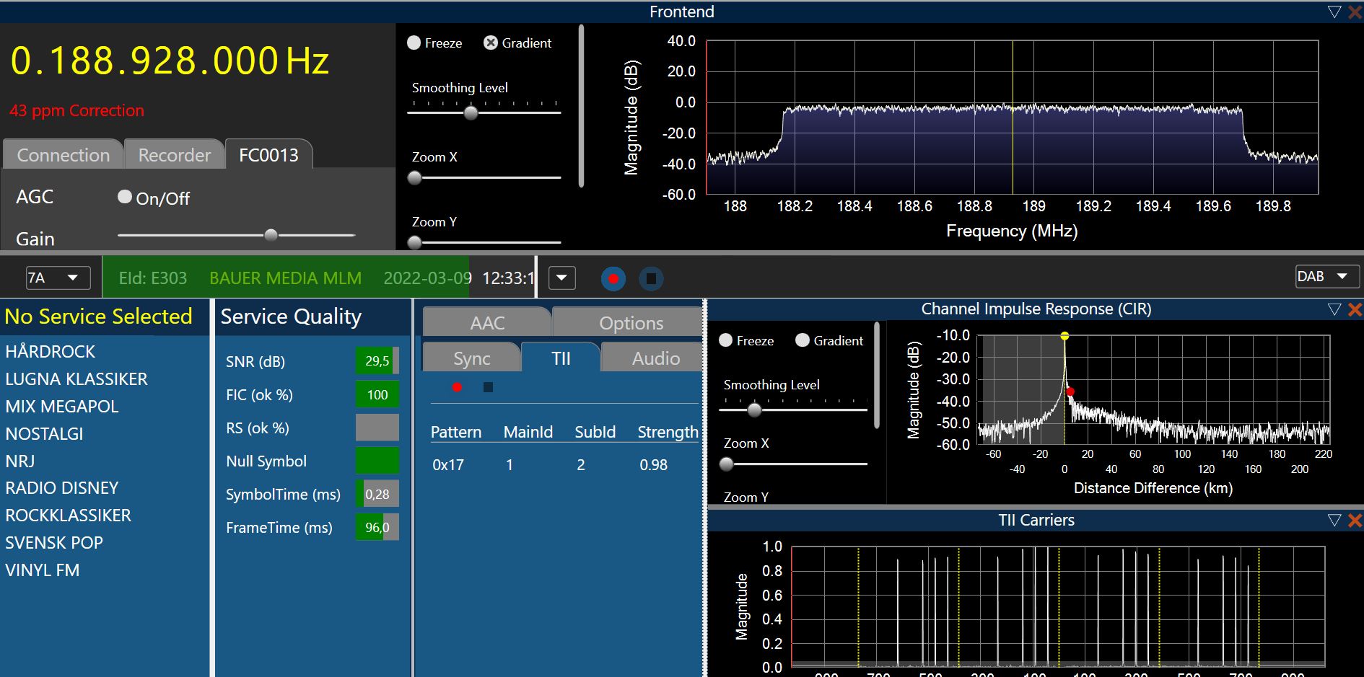Open the 7A channel dropdown
The height and width of the screenshot is (677, 1364).
tap(58, 278)
